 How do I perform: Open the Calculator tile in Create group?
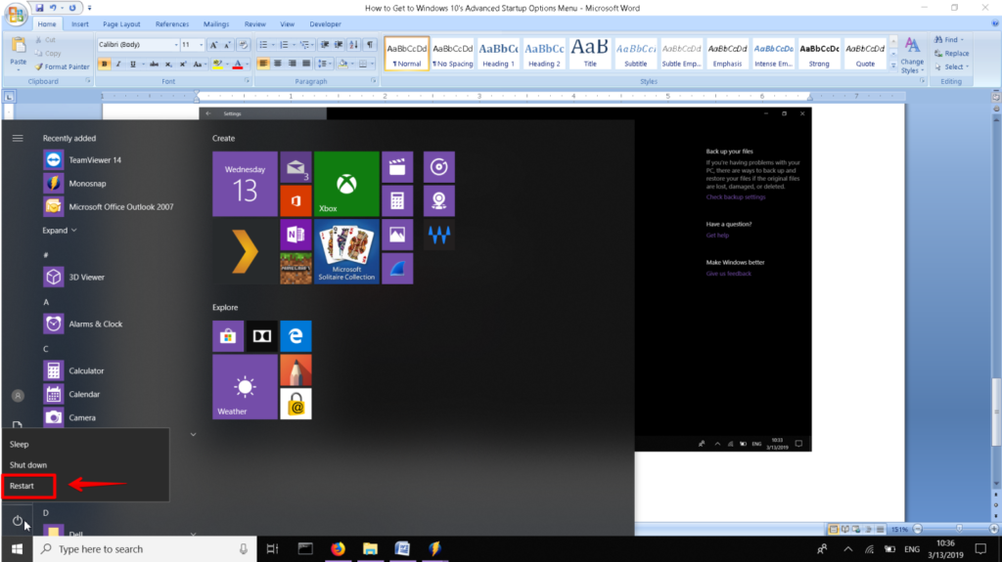click(x=397, y=200)
